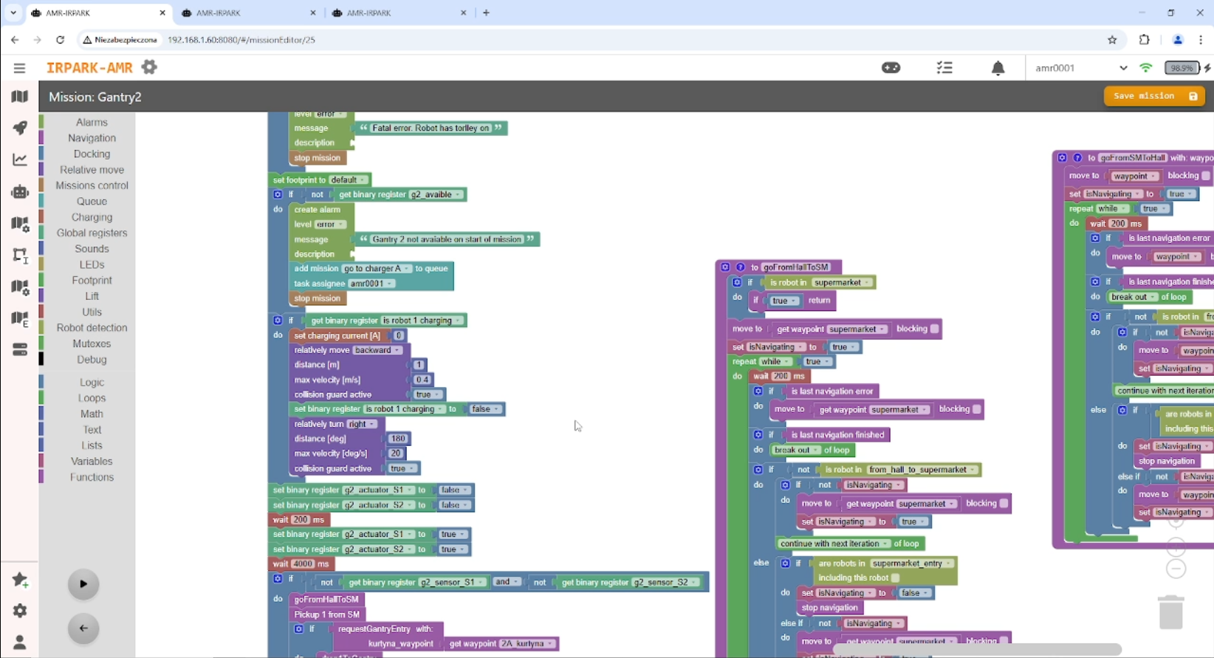The height and width of the screenshot is (658, 1214).
Task: Open the hamburger navigation menu
Action: [19, 68]
